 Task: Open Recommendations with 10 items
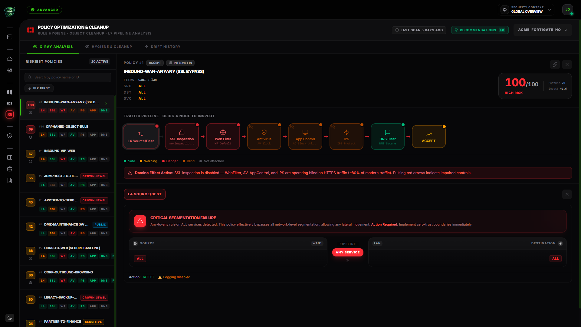tap(480, 30)
